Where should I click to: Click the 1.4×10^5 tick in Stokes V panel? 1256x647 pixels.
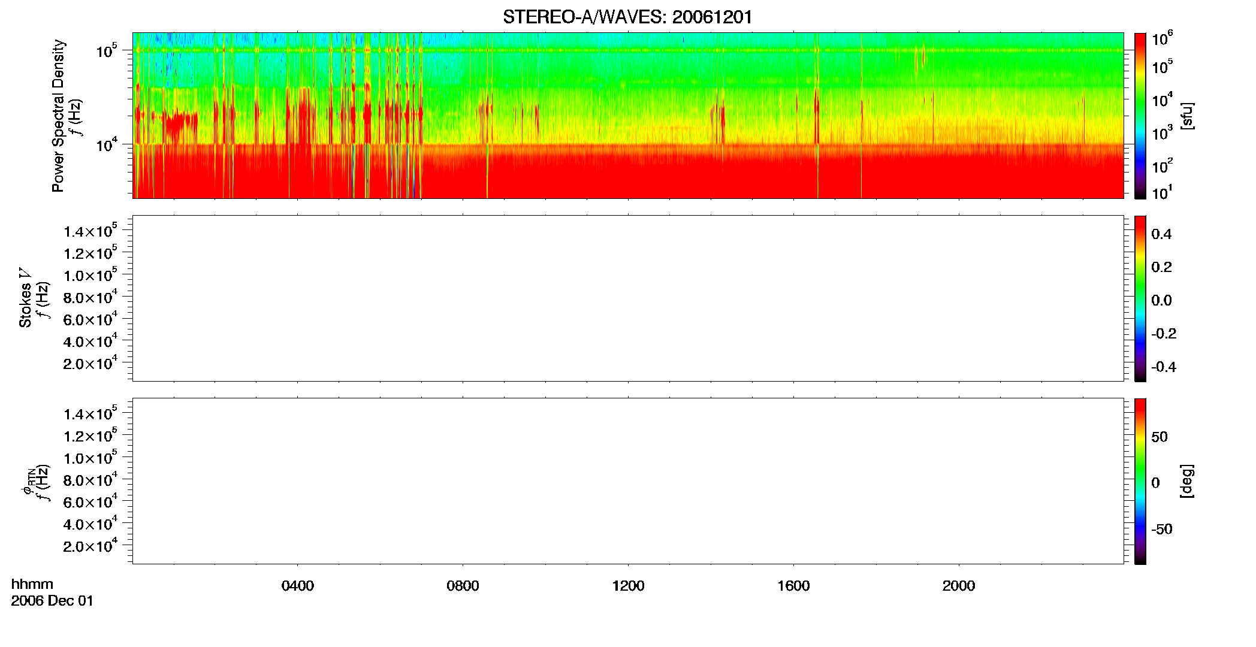[x=90, y=231]
